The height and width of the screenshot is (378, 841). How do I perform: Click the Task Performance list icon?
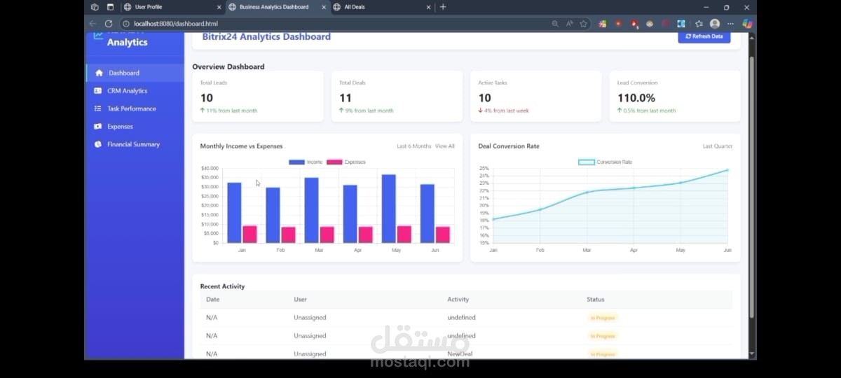(98, 108)
